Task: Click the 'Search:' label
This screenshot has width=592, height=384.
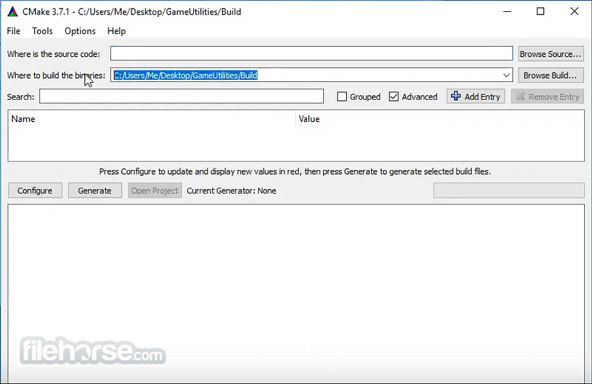Action: [x=20, y=96]
